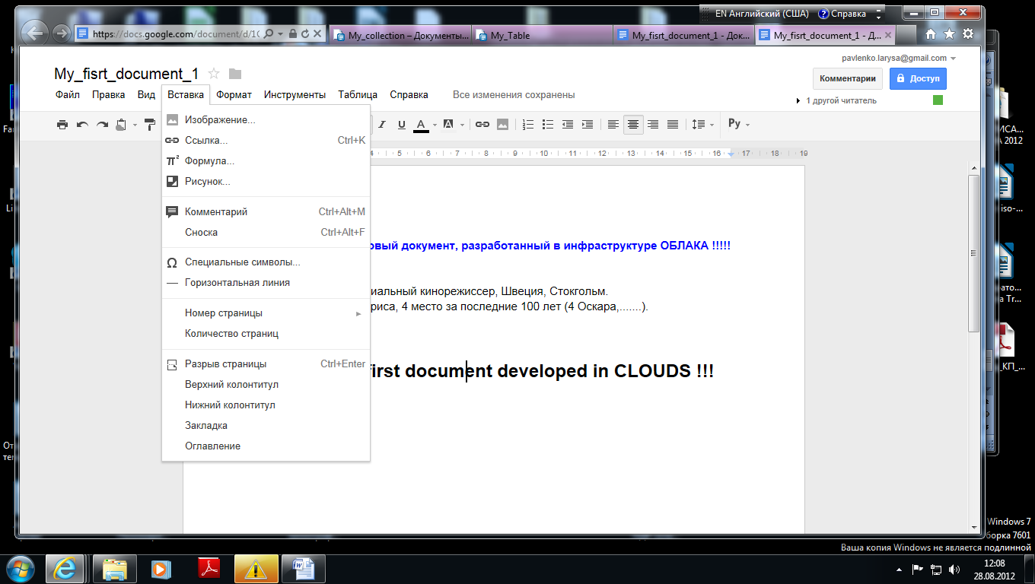Screen dimensions: 1035x584
Task: Choose Формула... menu entry
Action: [266, 161]
